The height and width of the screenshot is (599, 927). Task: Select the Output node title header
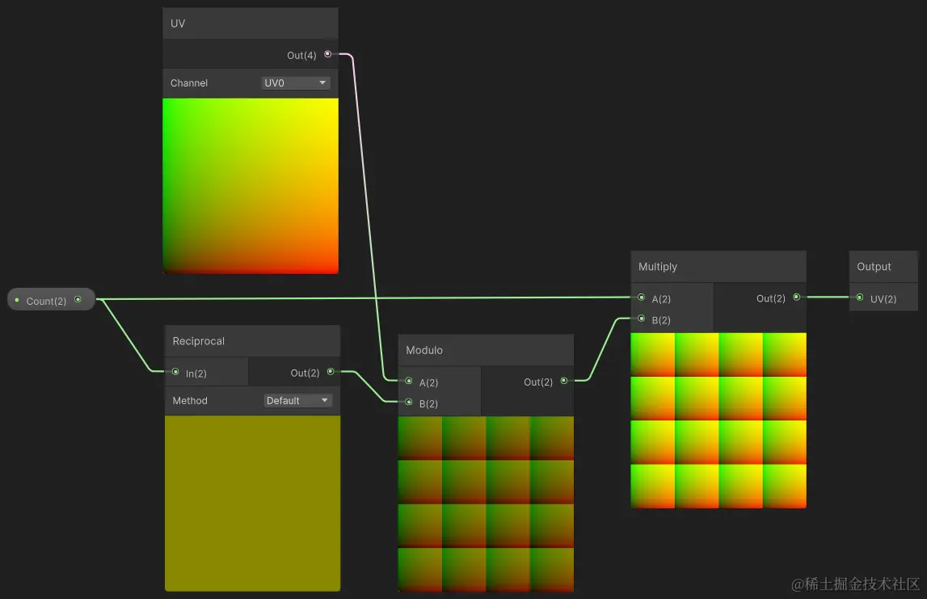point(883,267)
